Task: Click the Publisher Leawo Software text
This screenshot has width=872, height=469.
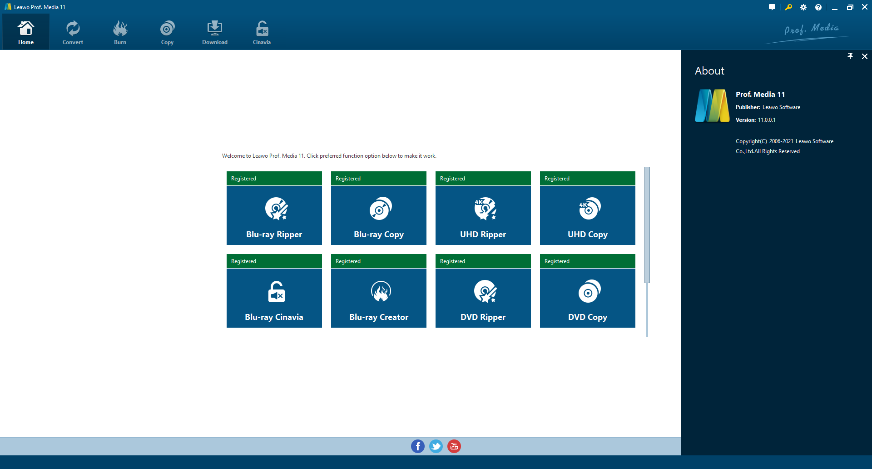Action: pyautogui.click(x=768, y=107)
